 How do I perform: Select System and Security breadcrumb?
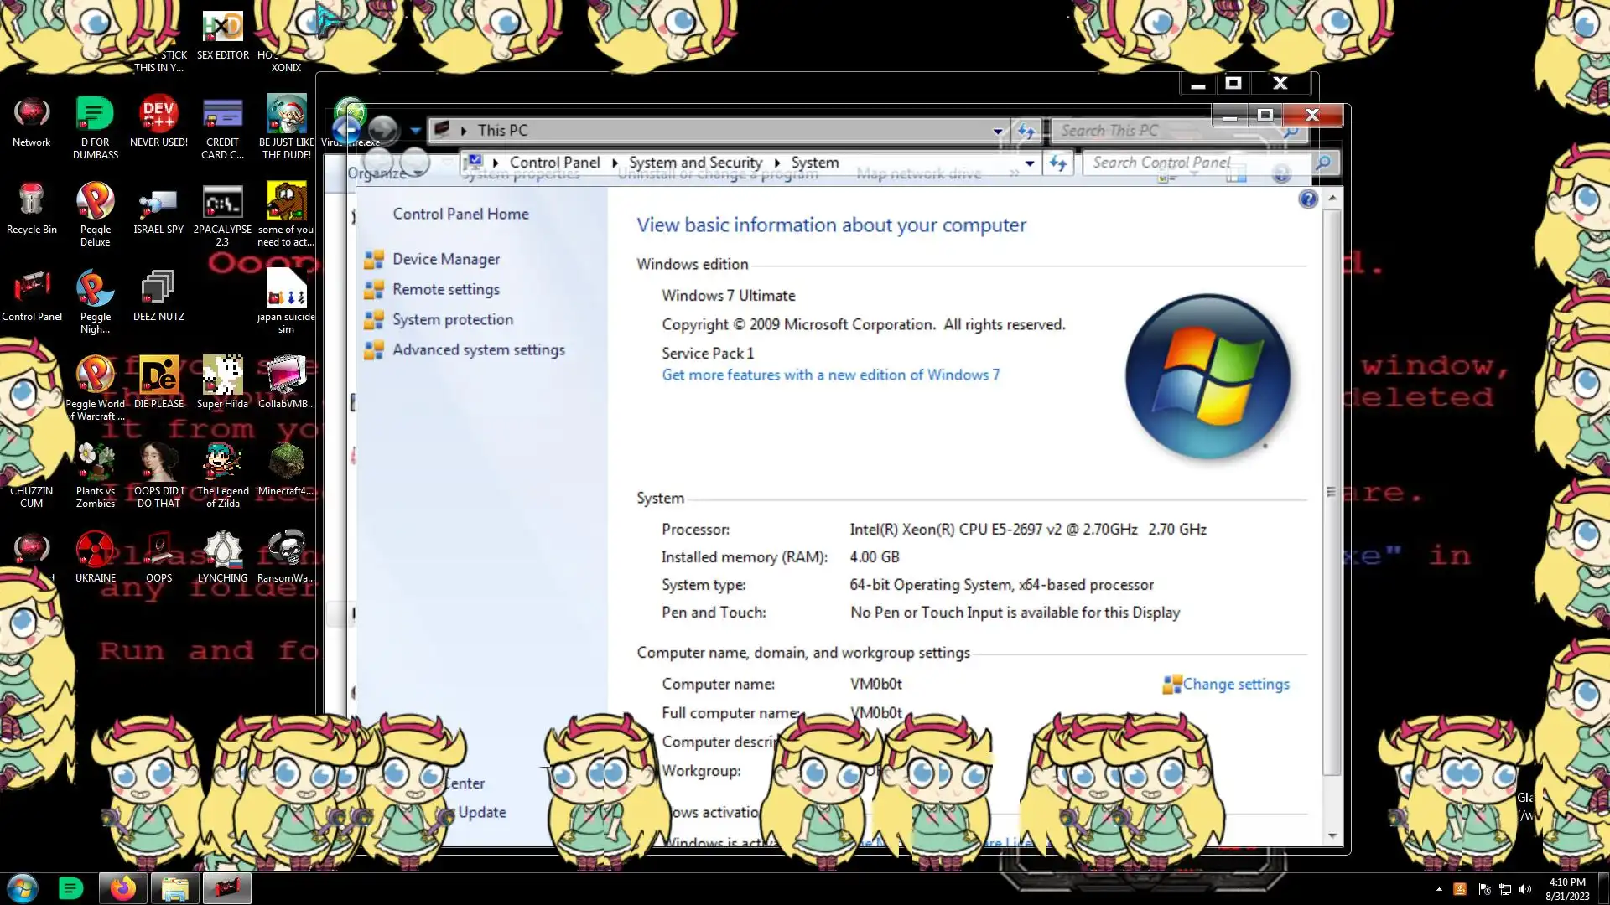click(695, 163)
